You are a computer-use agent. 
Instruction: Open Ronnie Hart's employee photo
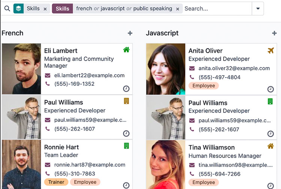[21, 165]
